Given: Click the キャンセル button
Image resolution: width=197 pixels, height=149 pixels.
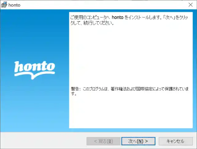Looking at the screenshot, I should 175,141.
